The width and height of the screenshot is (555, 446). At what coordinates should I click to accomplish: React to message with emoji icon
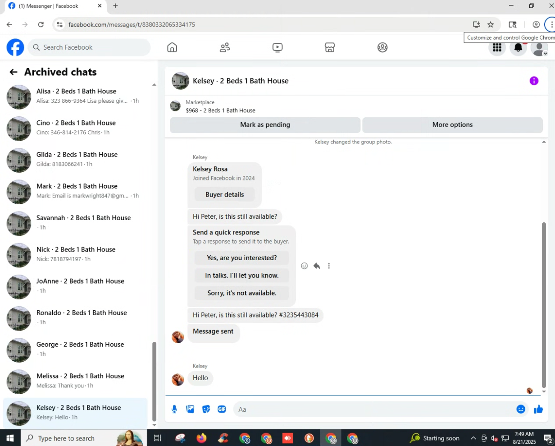[305, 266]
